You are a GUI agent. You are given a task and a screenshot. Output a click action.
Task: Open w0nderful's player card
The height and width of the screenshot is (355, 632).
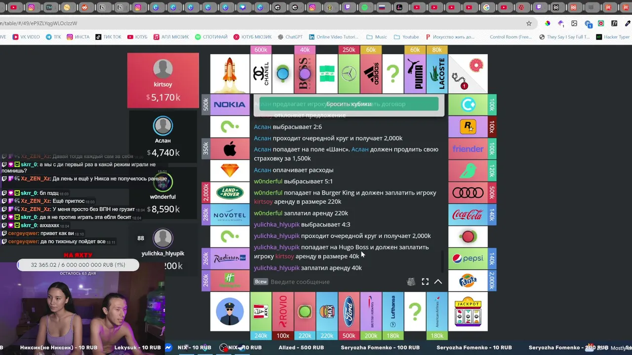point(163,194)
